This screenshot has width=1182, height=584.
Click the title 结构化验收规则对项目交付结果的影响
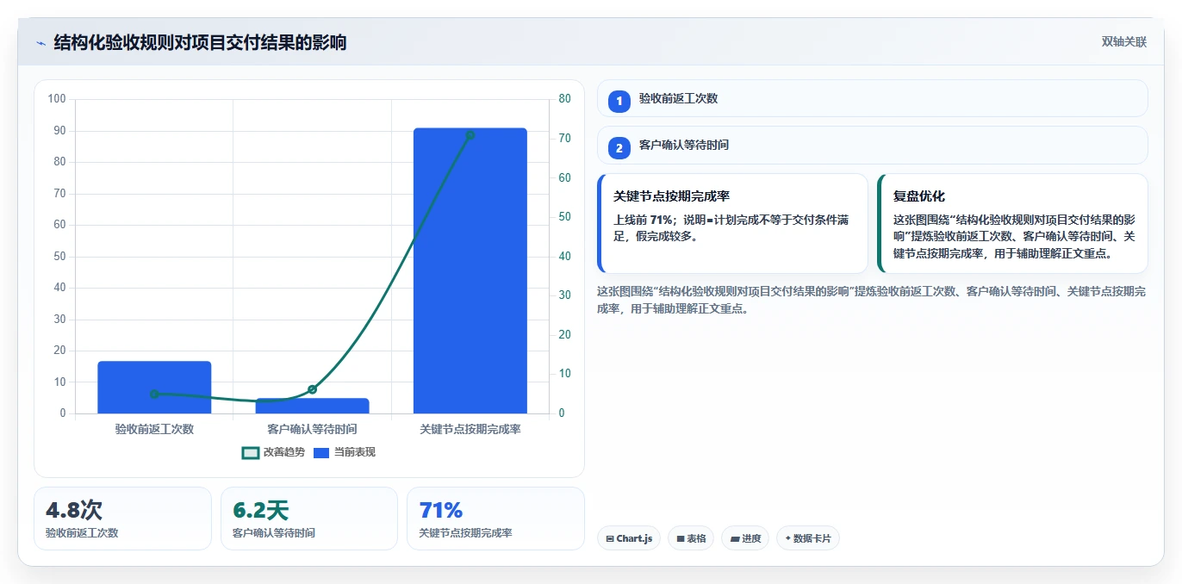(x=200, y=42)
